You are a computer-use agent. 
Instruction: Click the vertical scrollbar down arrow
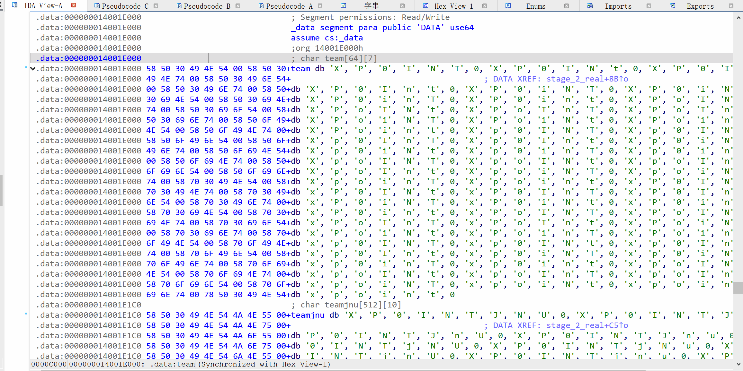click(739, 364)
